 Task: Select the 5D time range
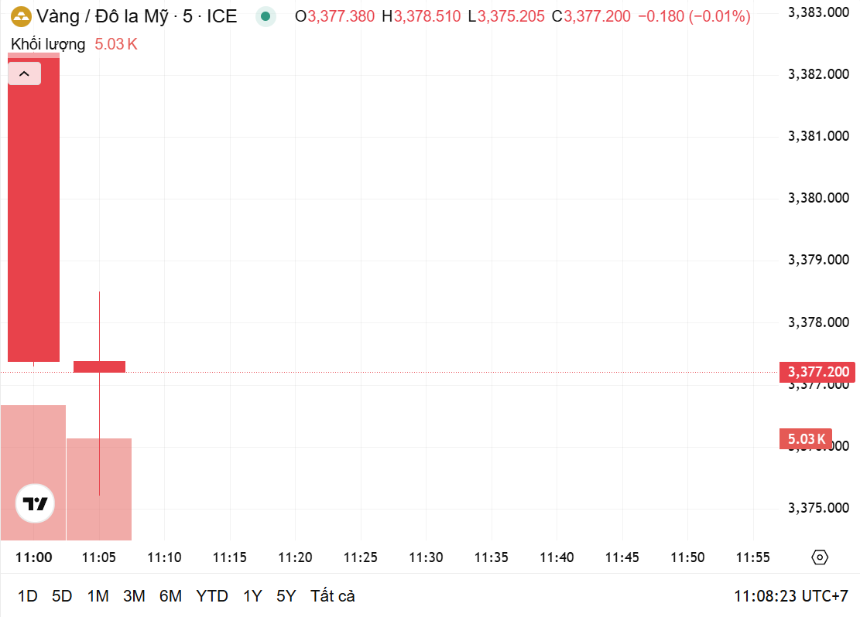click(62, 595)
